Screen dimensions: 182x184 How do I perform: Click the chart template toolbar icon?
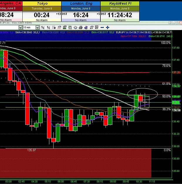(65, 28)
